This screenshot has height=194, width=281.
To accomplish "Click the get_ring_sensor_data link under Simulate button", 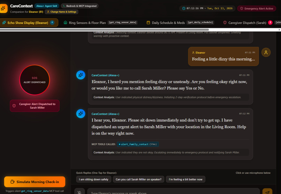I will coord(35,191).
